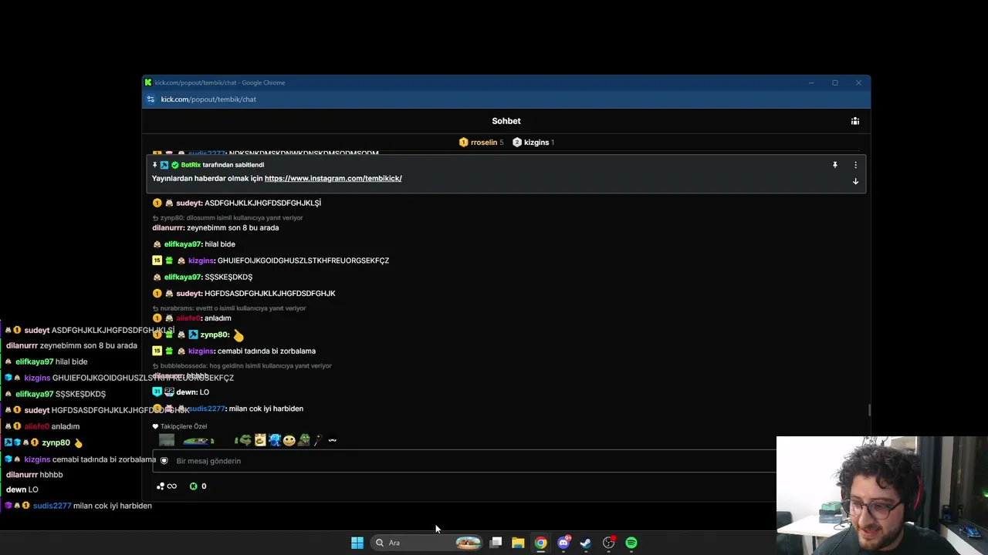Viewport: 988px width, 555px height.
Task: Open Chrome site info icon in address bar
Action: point(151,99)
